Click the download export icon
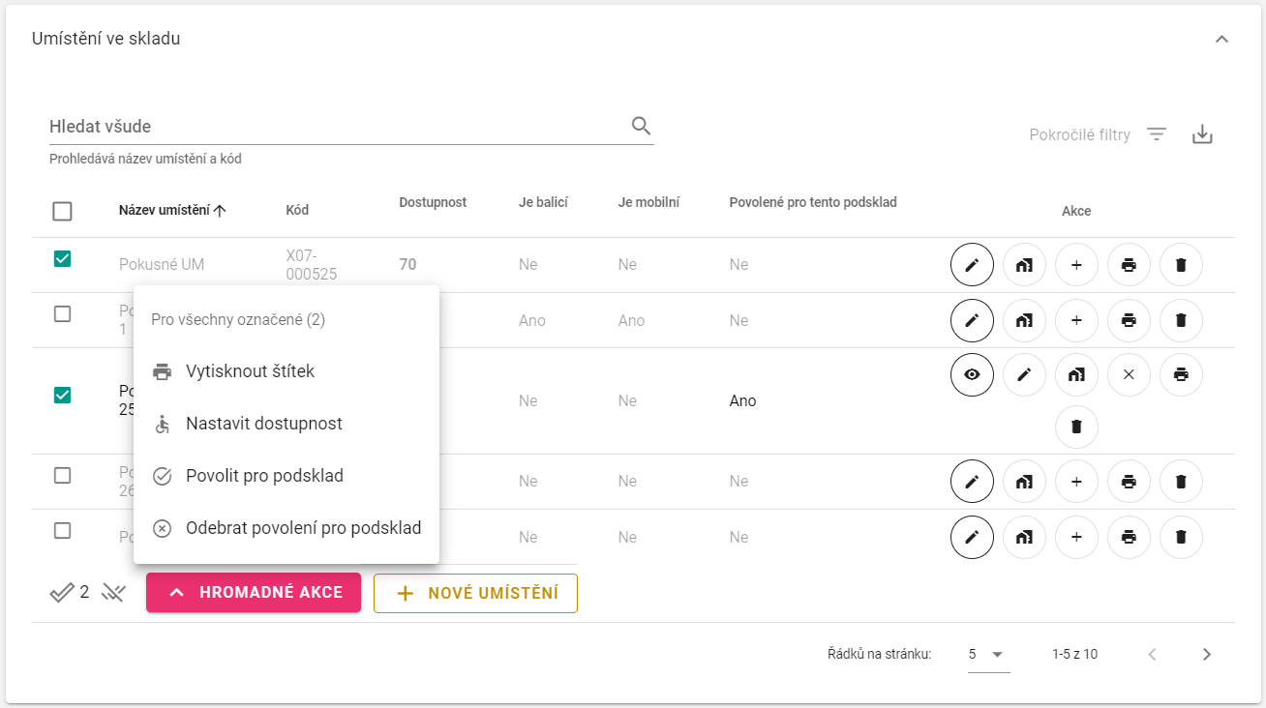Viewport: 1266px width, 708px height. point(1202,134)
